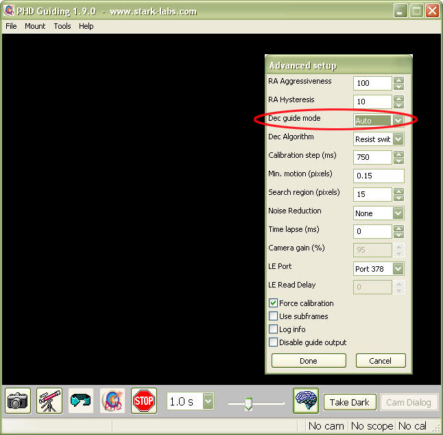
Task: Open the Mount menu
Action: [35, 26]
